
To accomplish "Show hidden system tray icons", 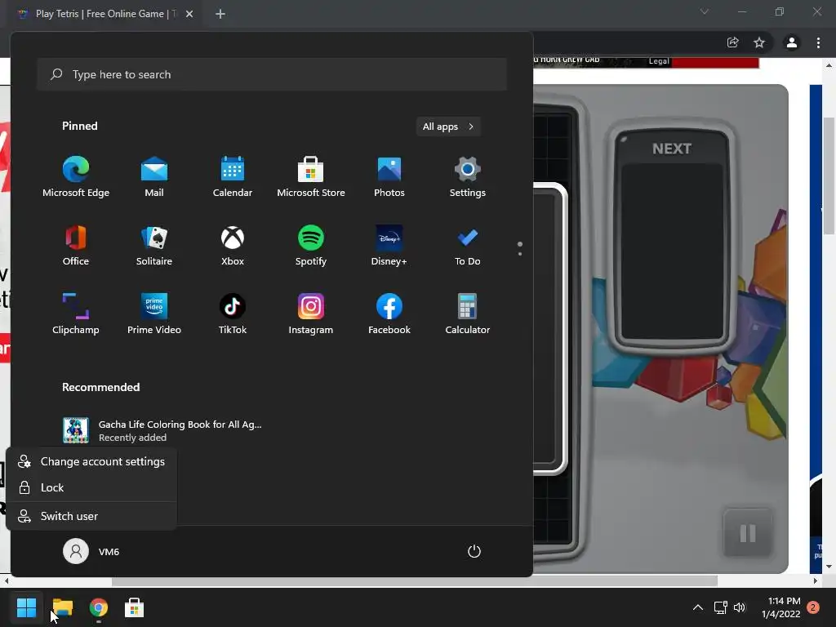I will click(x=697, y=607).
